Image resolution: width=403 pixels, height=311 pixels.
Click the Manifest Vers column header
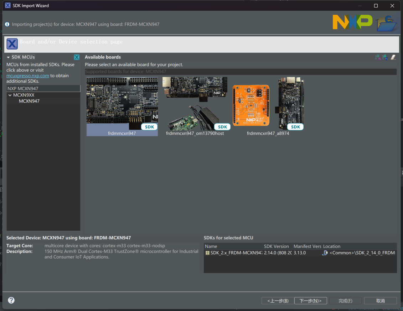[x=307, y=246]
